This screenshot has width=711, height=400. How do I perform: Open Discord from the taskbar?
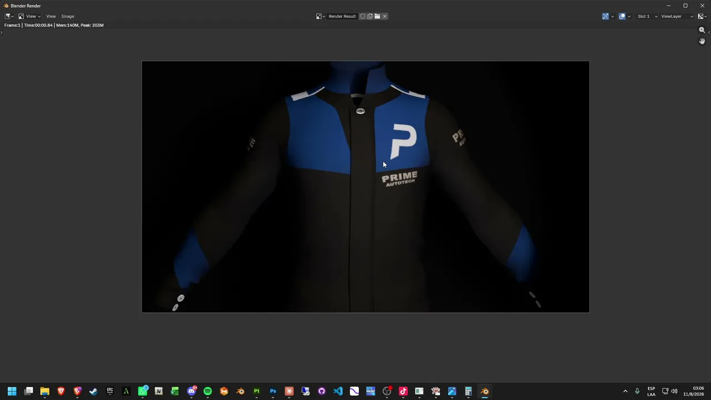pos(192,391)
